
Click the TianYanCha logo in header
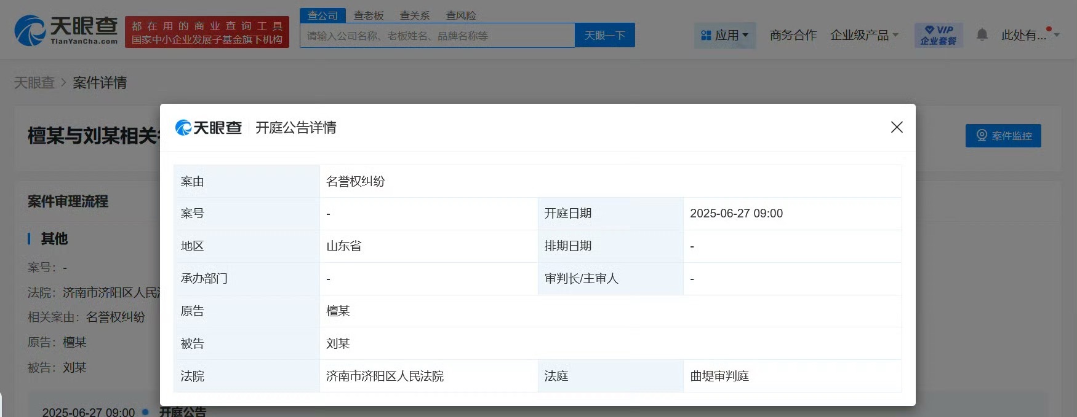[x=66, y=31]
